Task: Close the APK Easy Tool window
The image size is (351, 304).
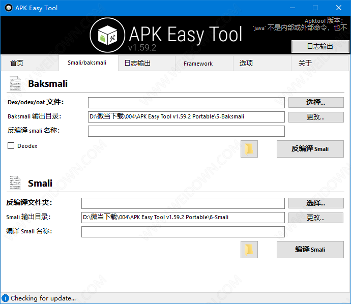Action: pyautogui.click(x=339, y=8)
